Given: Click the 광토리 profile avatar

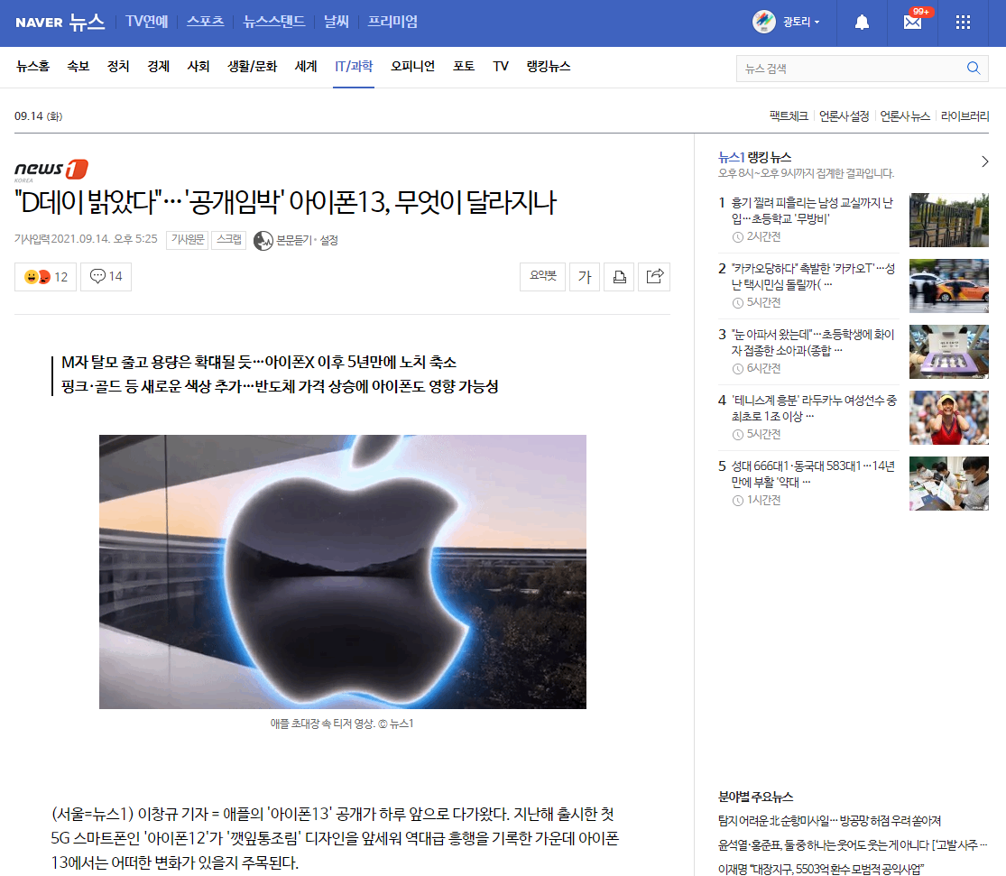Looking at the screenshot, I should click(763, 22).
